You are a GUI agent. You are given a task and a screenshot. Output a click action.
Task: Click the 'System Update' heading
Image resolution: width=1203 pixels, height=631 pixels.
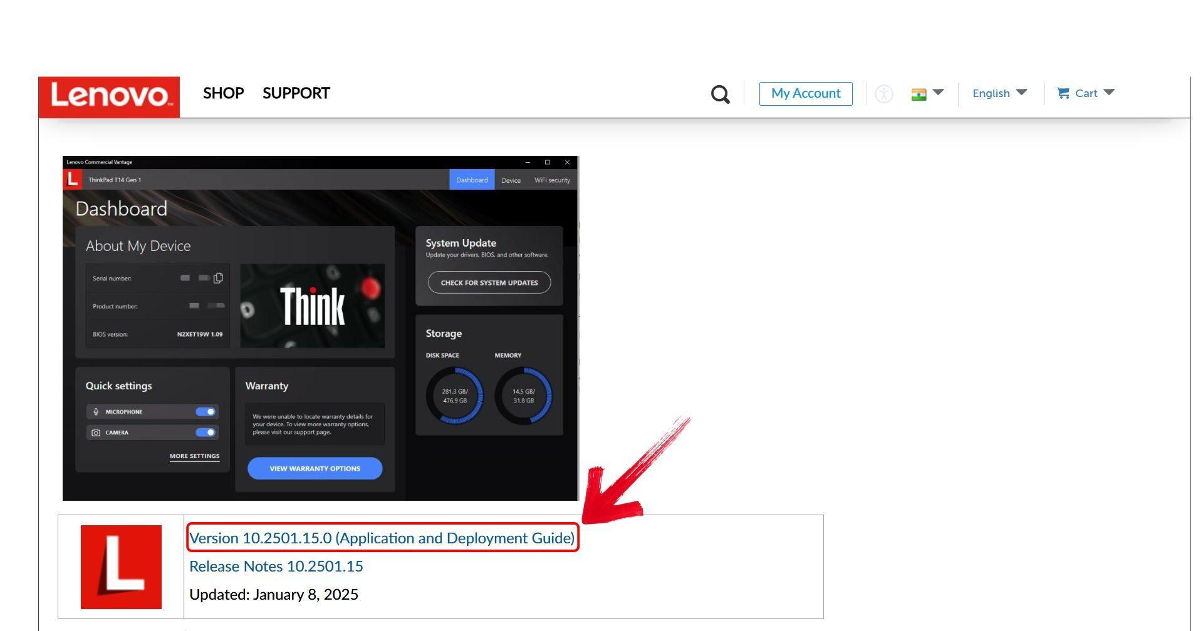[x=461, y=243]
